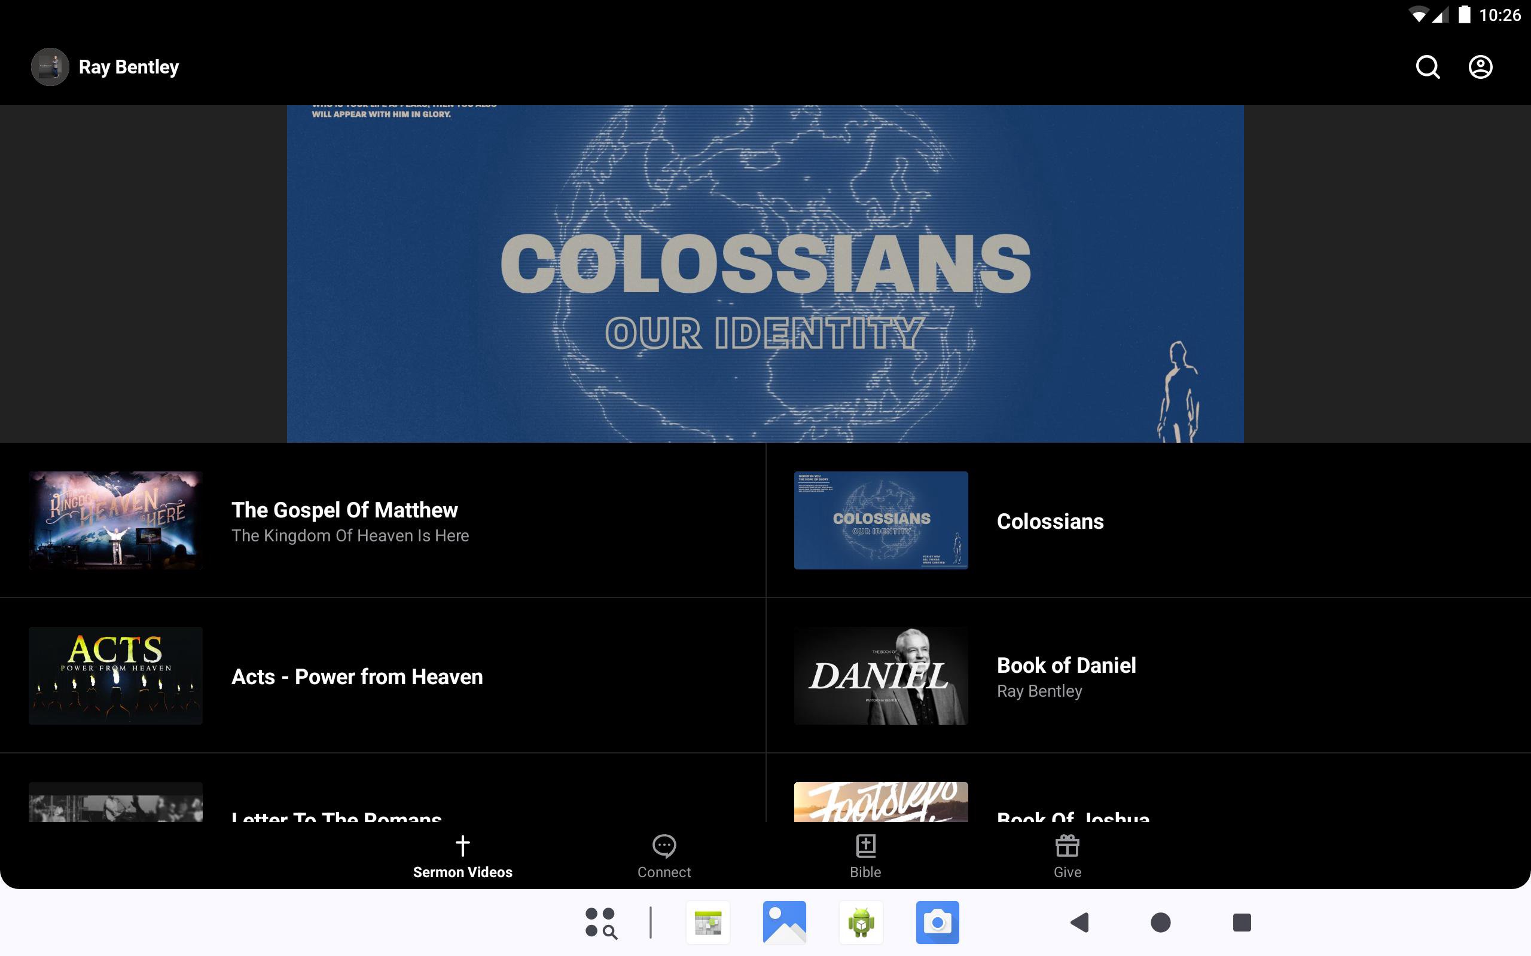
Task: Tap the Sermon Videos cross icon
Action: coord(462,845)
